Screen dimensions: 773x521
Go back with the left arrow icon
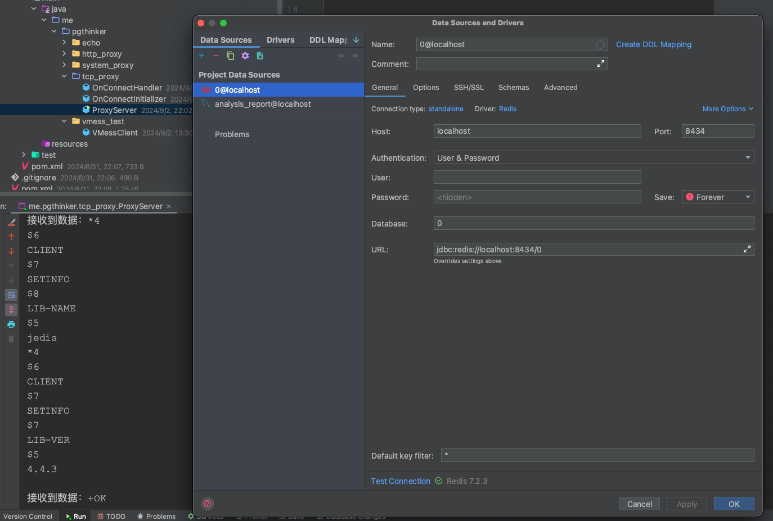coord(341,56)
